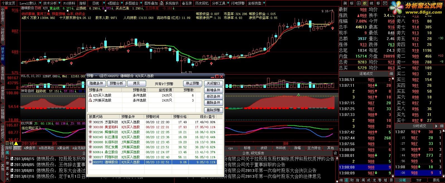This screenshot has width=445, height=183.
Task: Click alert icon of 000895 双汇发展 row
Action: click(x=90, y=147)
